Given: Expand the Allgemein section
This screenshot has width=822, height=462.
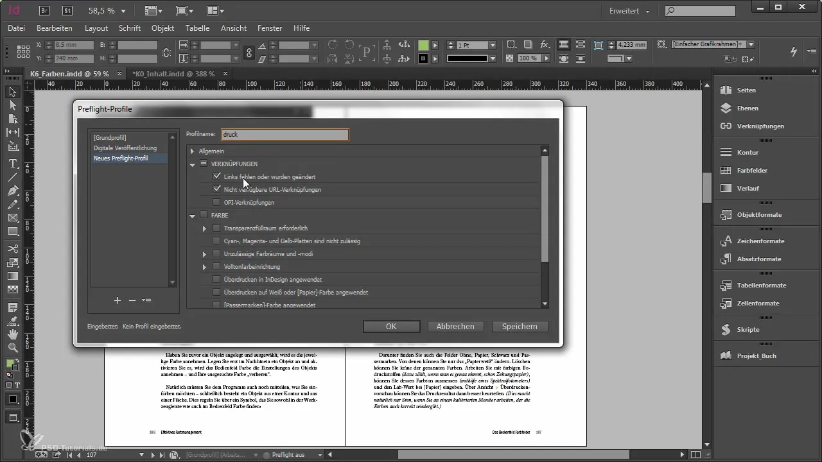Looking at the screenshot, I should (x=192, y=151).
